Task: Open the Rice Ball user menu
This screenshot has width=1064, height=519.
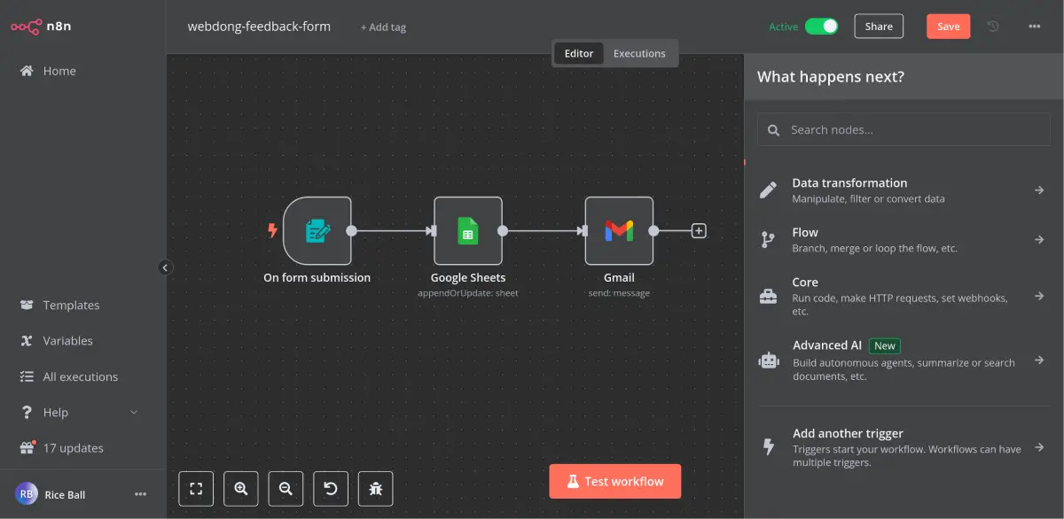Action: point(140,494)
